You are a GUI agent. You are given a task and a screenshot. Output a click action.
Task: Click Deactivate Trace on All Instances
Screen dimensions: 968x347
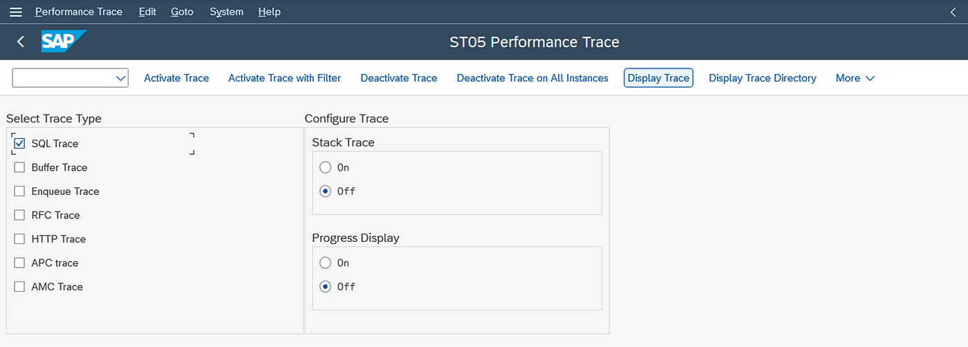(532, 78)
